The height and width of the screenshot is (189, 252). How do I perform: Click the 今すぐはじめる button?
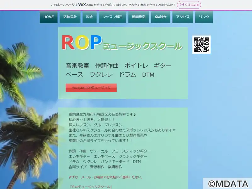click(189, 5)
